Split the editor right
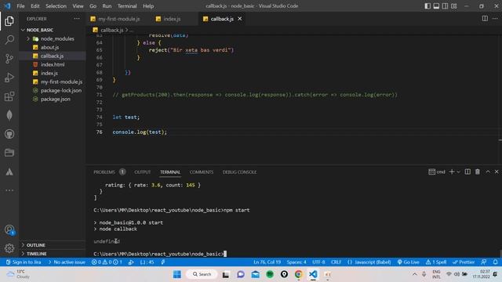Viewport: 502px width, 282px height. [x=485, y=19]
